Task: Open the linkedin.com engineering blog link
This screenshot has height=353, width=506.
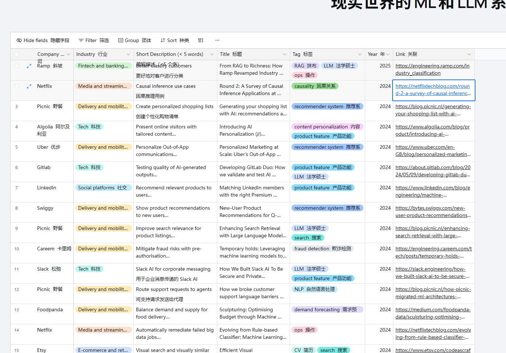Action: point(433,191)
